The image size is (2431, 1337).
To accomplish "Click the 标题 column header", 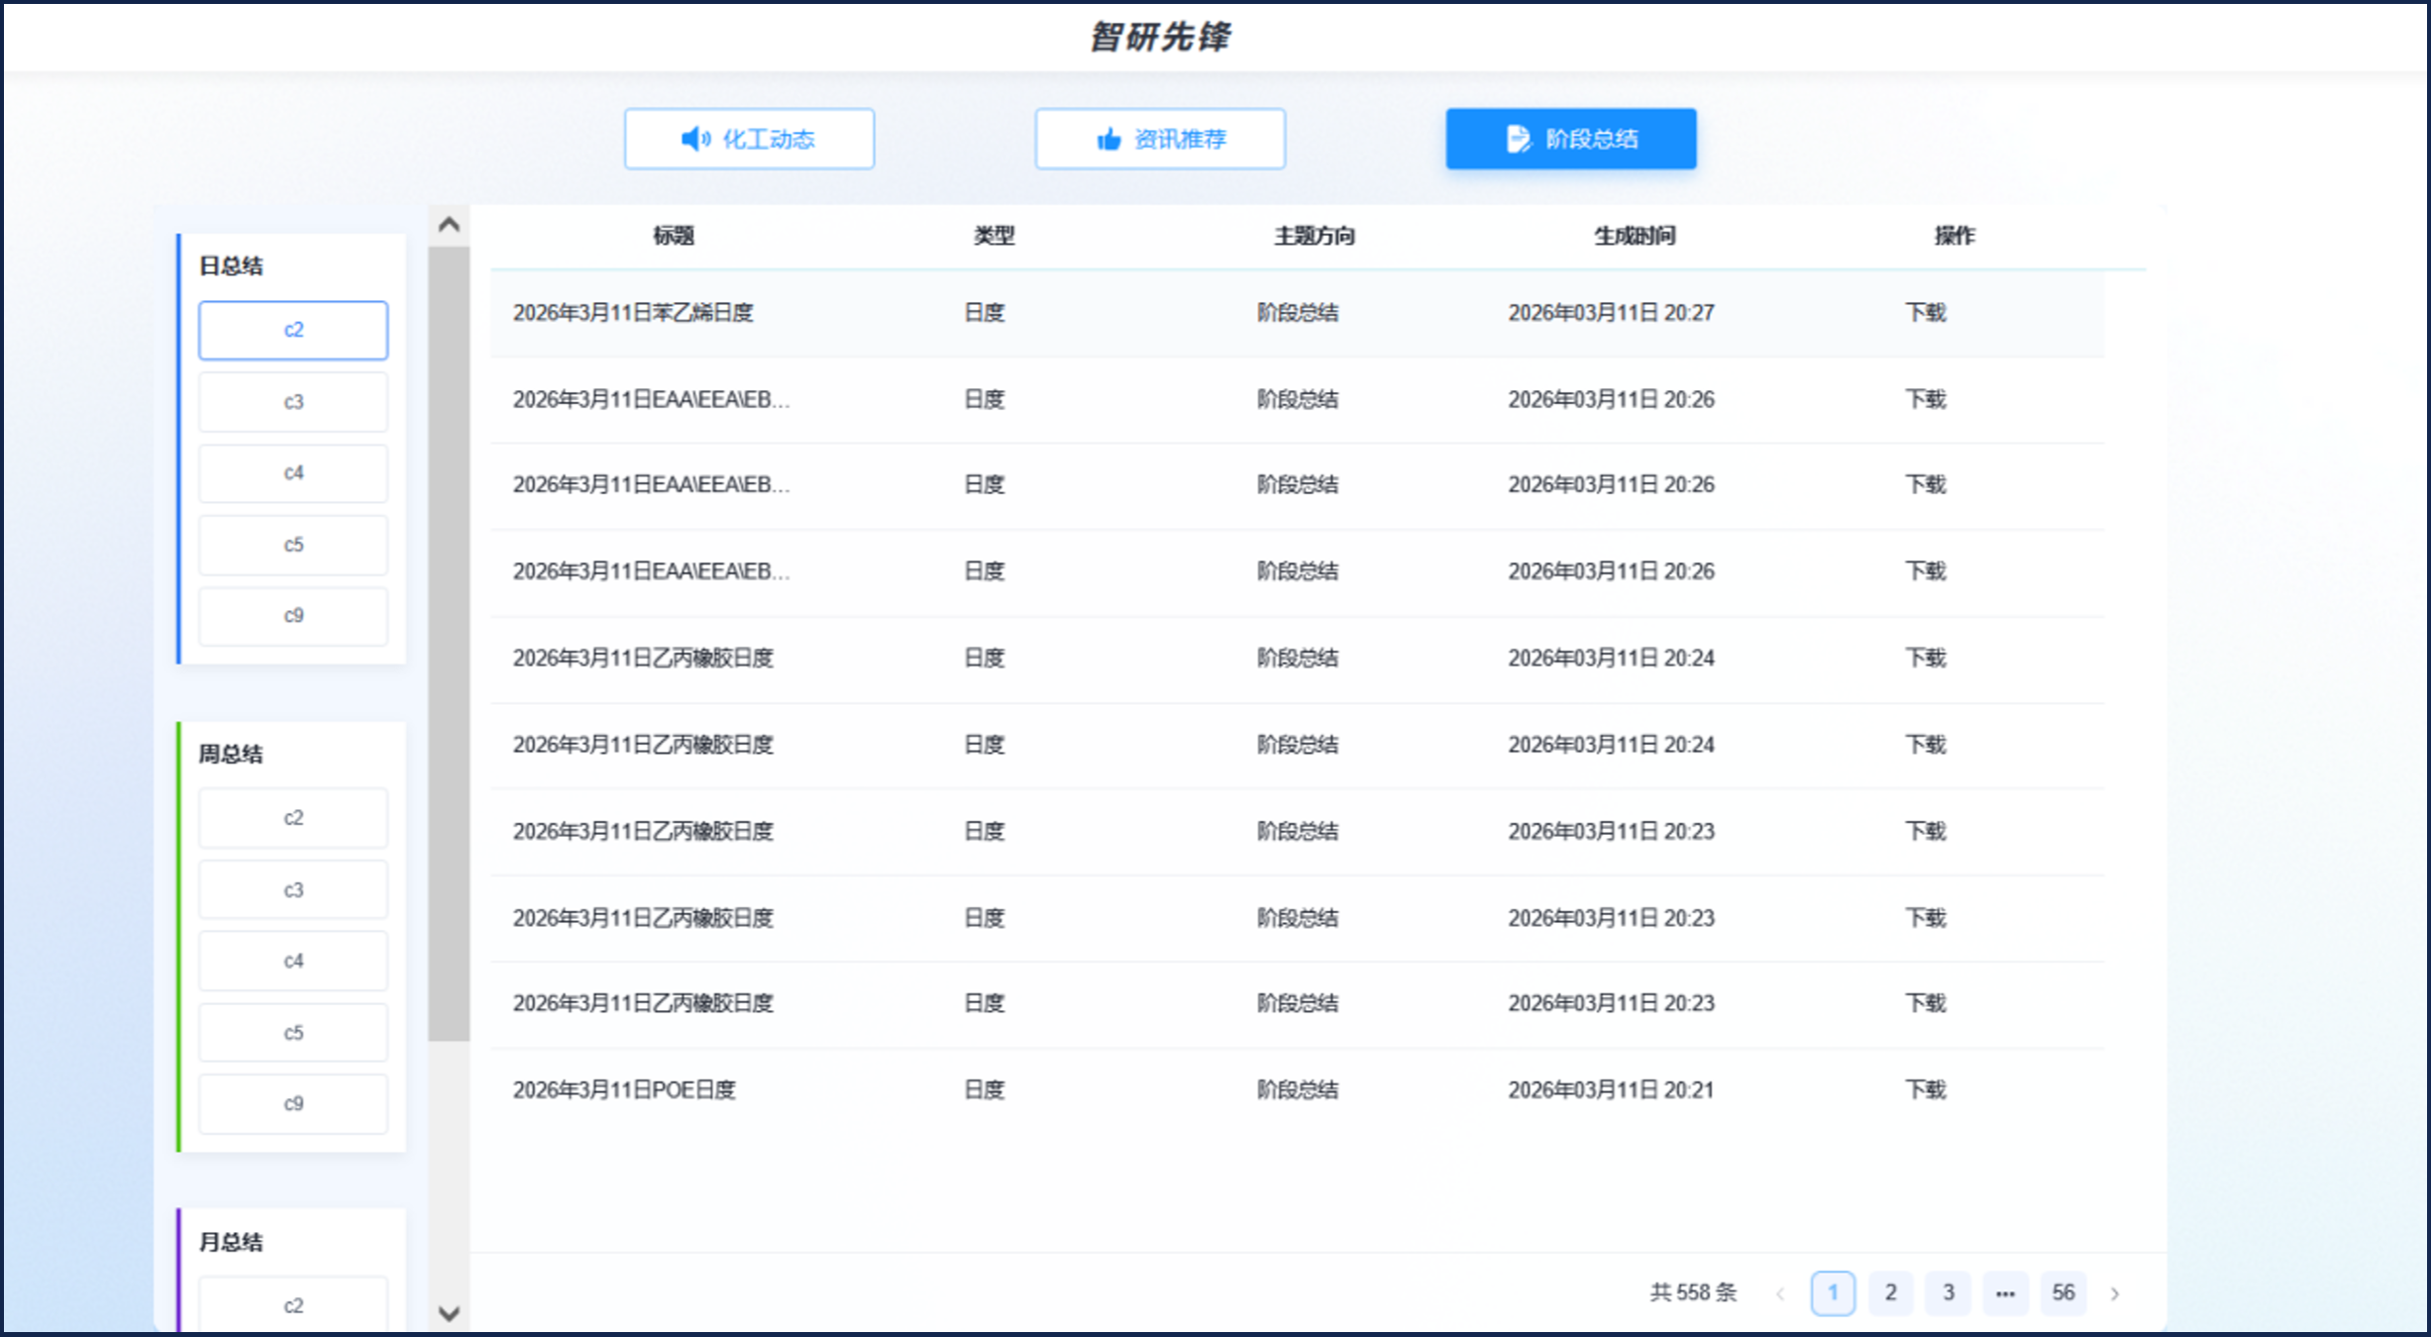I will (674, 236).
